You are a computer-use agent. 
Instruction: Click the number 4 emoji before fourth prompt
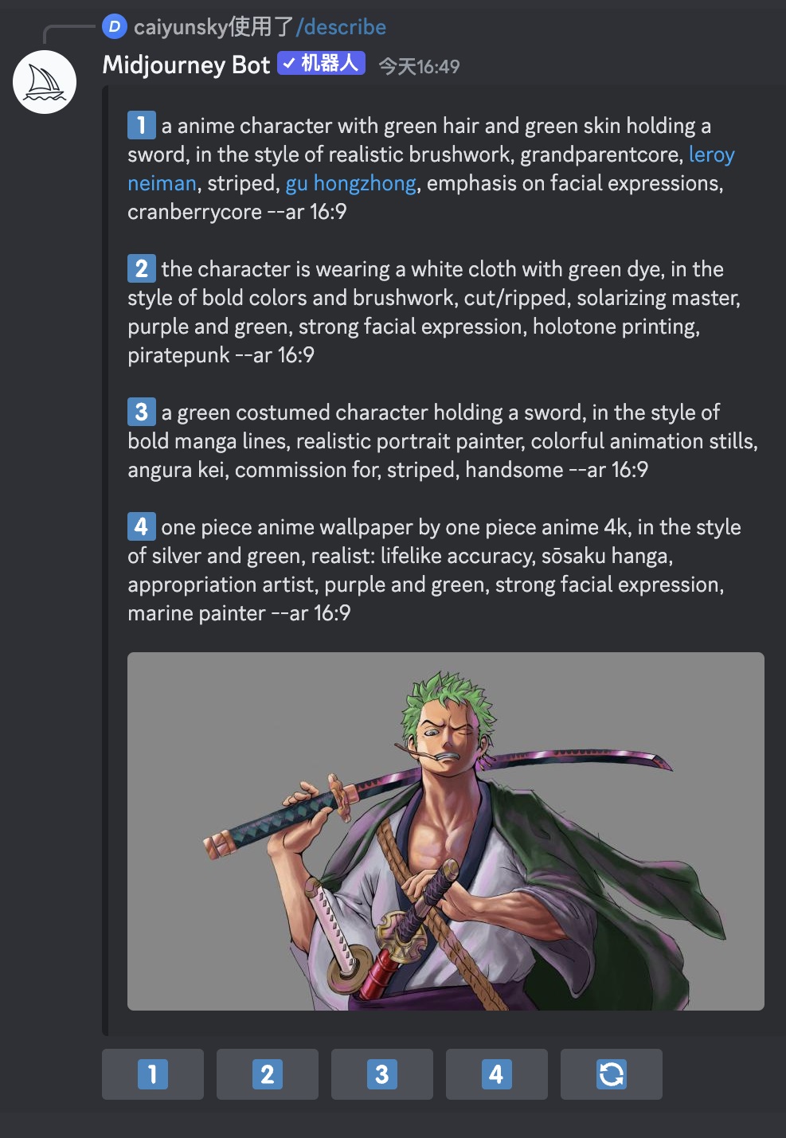point(142,526)
